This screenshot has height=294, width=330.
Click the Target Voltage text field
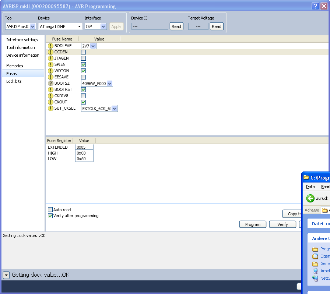coord(198,26)
